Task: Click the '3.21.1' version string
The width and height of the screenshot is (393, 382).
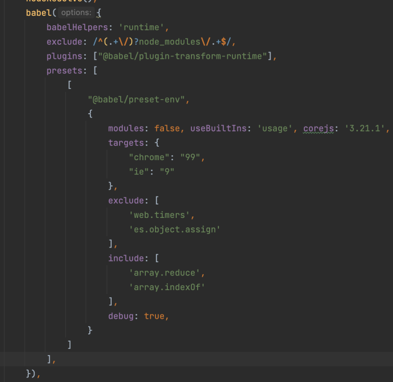Action: coord(365,128)
